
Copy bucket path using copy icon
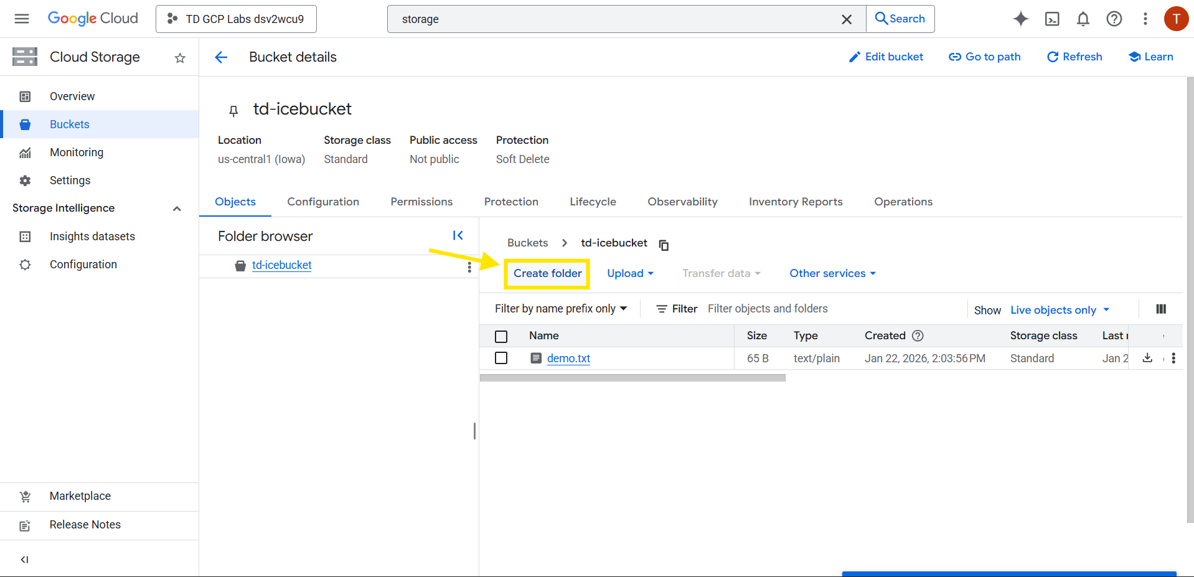click(x=664, y=245)
